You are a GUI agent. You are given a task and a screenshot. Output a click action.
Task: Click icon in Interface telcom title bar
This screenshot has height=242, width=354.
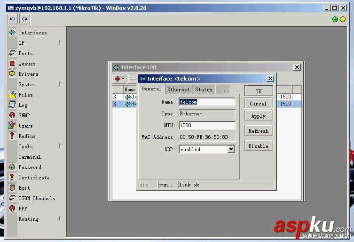tap(143, 79)
